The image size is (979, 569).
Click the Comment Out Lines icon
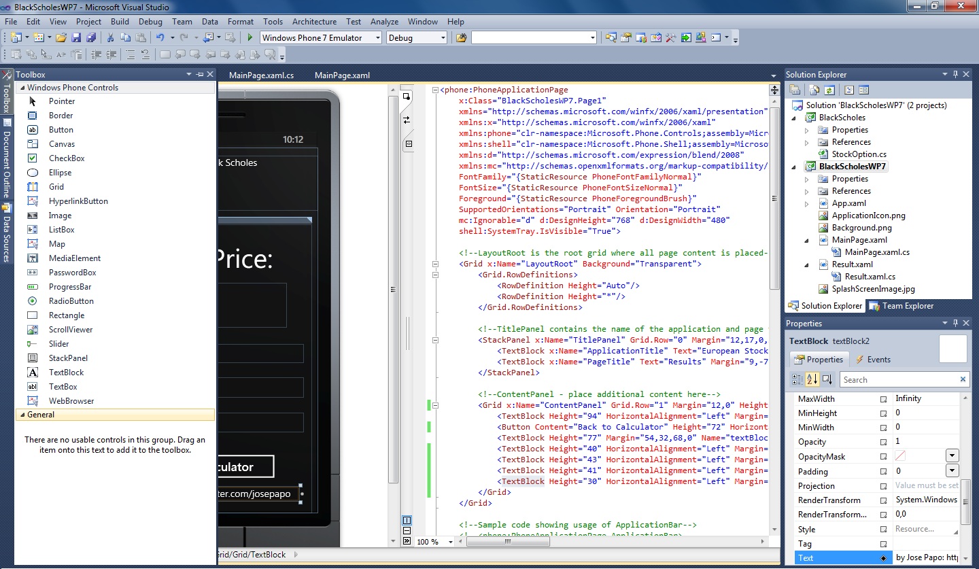[x=130, y=54]
